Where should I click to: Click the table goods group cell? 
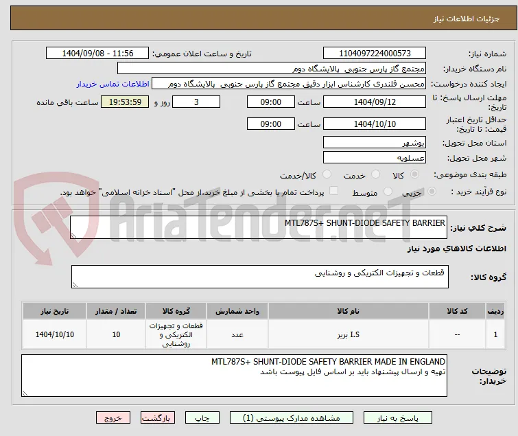(176, 334)
